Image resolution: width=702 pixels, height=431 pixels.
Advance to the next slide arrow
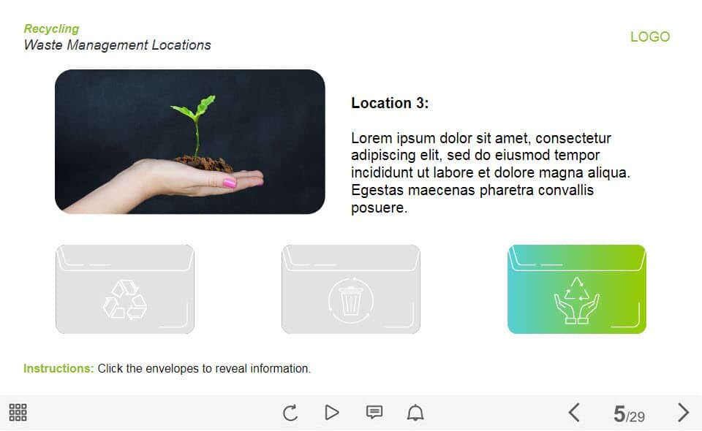683,412
